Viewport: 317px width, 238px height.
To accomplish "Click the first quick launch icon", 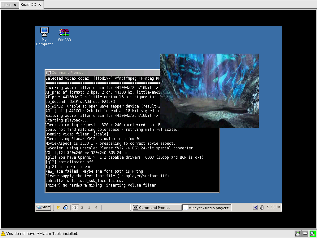I will point(58,208).
